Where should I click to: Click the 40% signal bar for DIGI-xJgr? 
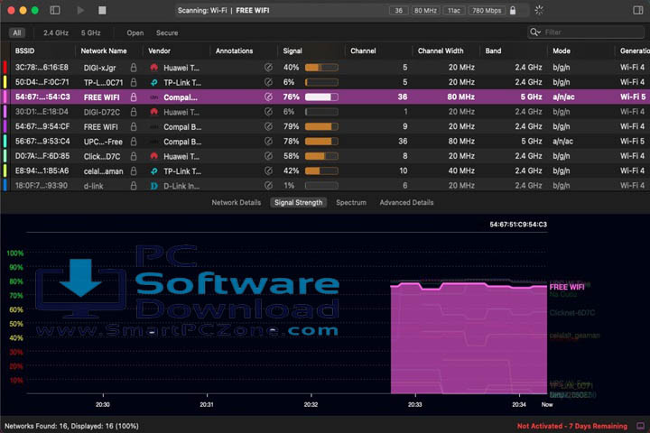pos(321,67)
